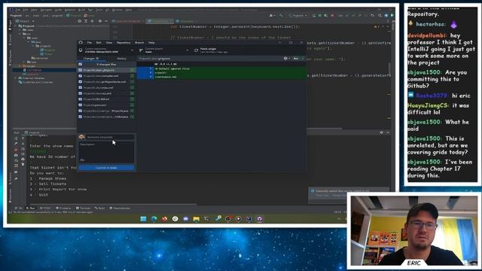482x271 pixels.
Task: Click the red stop icon in IntelliJ Run panel sidebar
Action: [x=16, y=150]
